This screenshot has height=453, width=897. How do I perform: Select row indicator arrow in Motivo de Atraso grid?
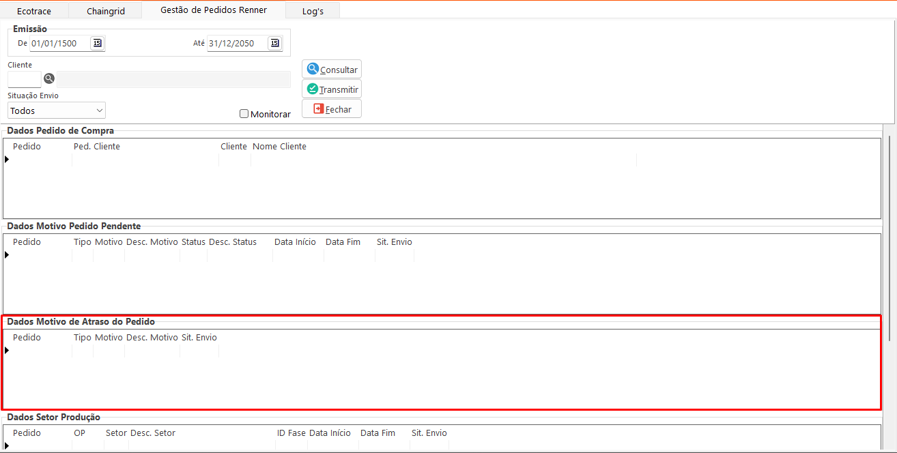coord(7,351)
